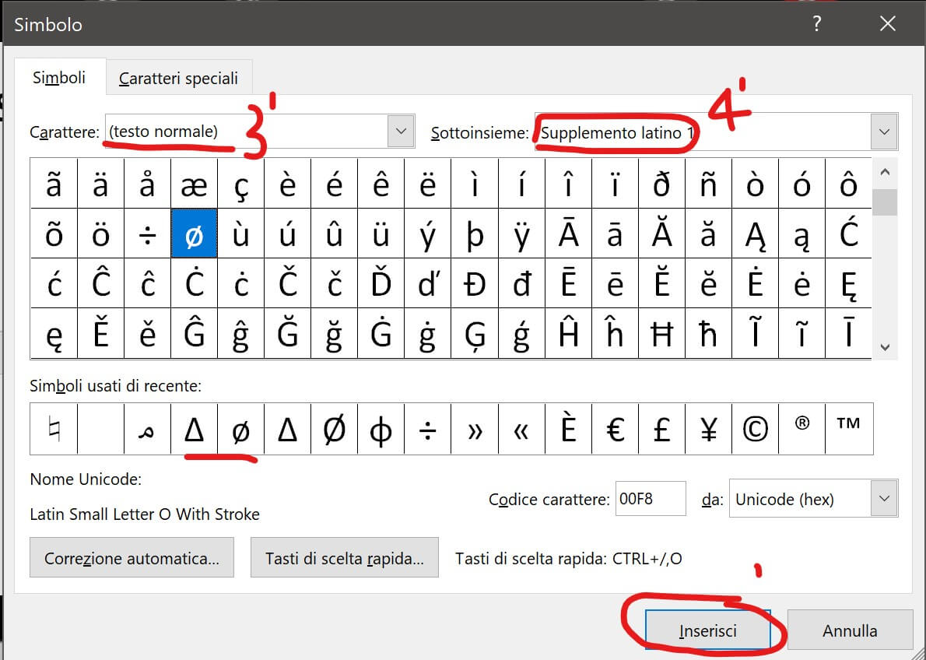This screenshot has height=660, width=926.
Task: Select the ñ symbol in the grid
Action: point(709,183)
